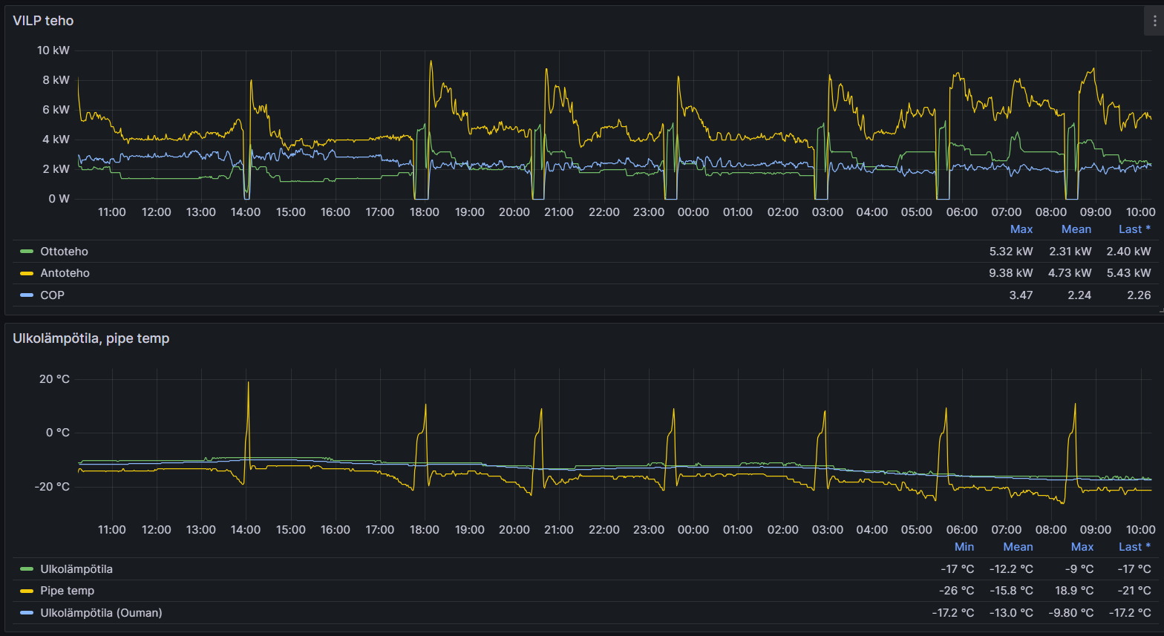Sort temperature legend by Min column
Image resolution: width=1164 pixels, height=636 pixels.
point(964,547)
